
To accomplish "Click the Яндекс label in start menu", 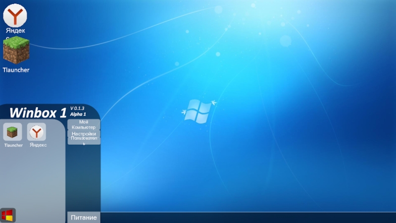I will tap(38, 145).
